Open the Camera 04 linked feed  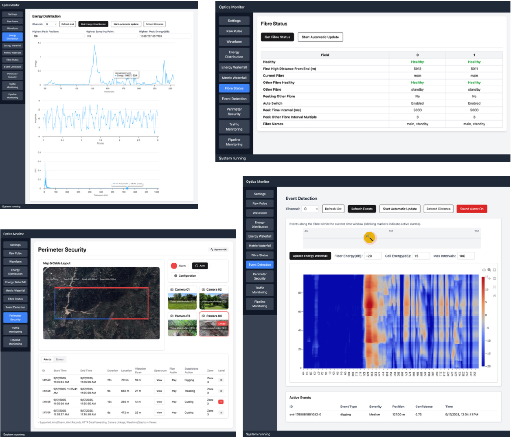(214, 326)
